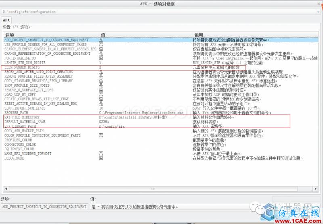
Task: Select the AFX tab
Action: point(6,20)
